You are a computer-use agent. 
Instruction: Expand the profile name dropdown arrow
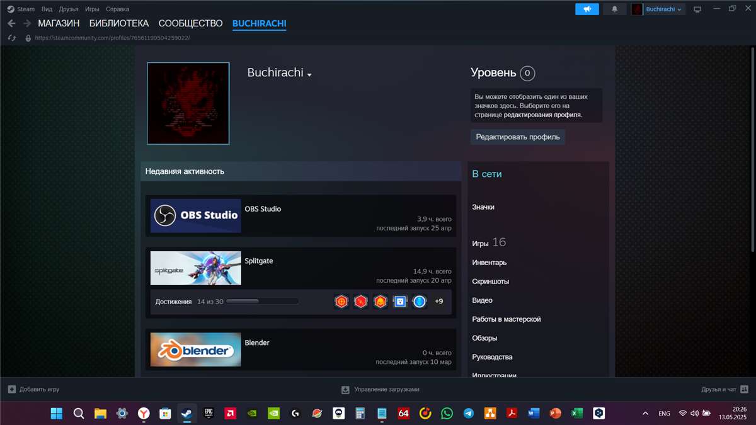coord(309,74)
